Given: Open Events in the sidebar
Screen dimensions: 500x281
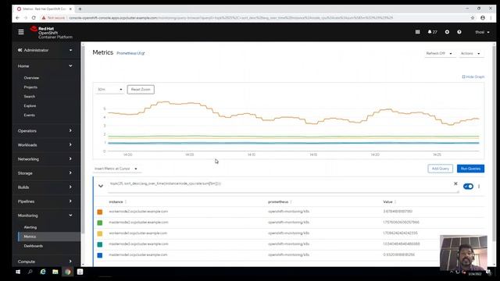Looking at the screenshot, I should [30, 115].
